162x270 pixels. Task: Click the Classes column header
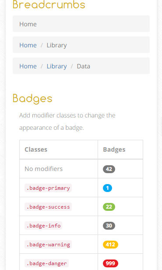36,149
